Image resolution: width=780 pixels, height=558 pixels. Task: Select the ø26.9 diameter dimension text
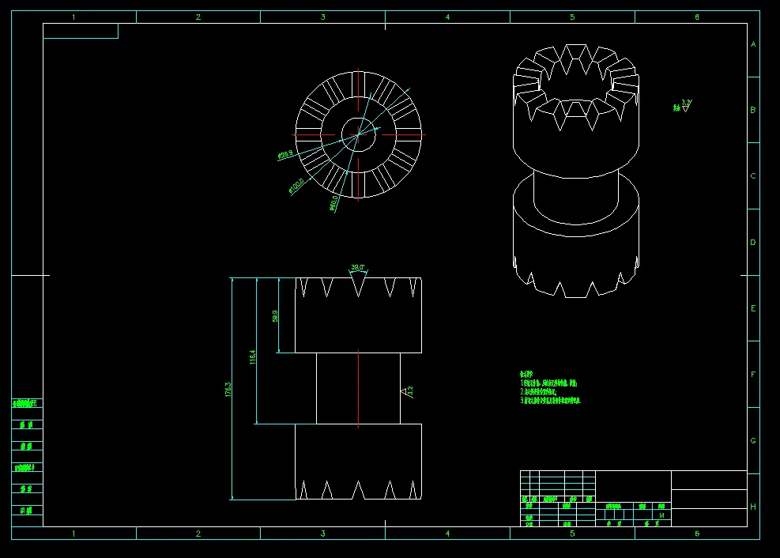point(285,155)
